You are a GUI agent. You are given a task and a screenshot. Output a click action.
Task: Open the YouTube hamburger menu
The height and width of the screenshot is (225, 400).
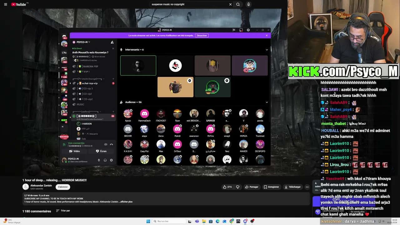click(x=5, y=4)
